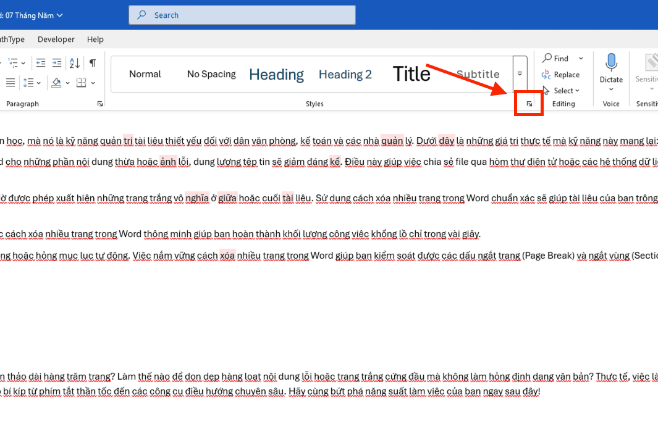Click Find in the Editing group

pyautogui.click(x=555, y=58)
